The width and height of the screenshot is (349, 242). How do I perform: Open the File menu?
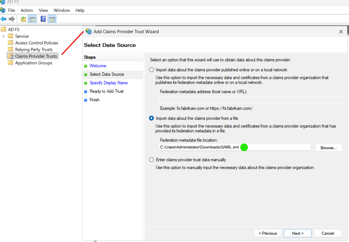11,10
